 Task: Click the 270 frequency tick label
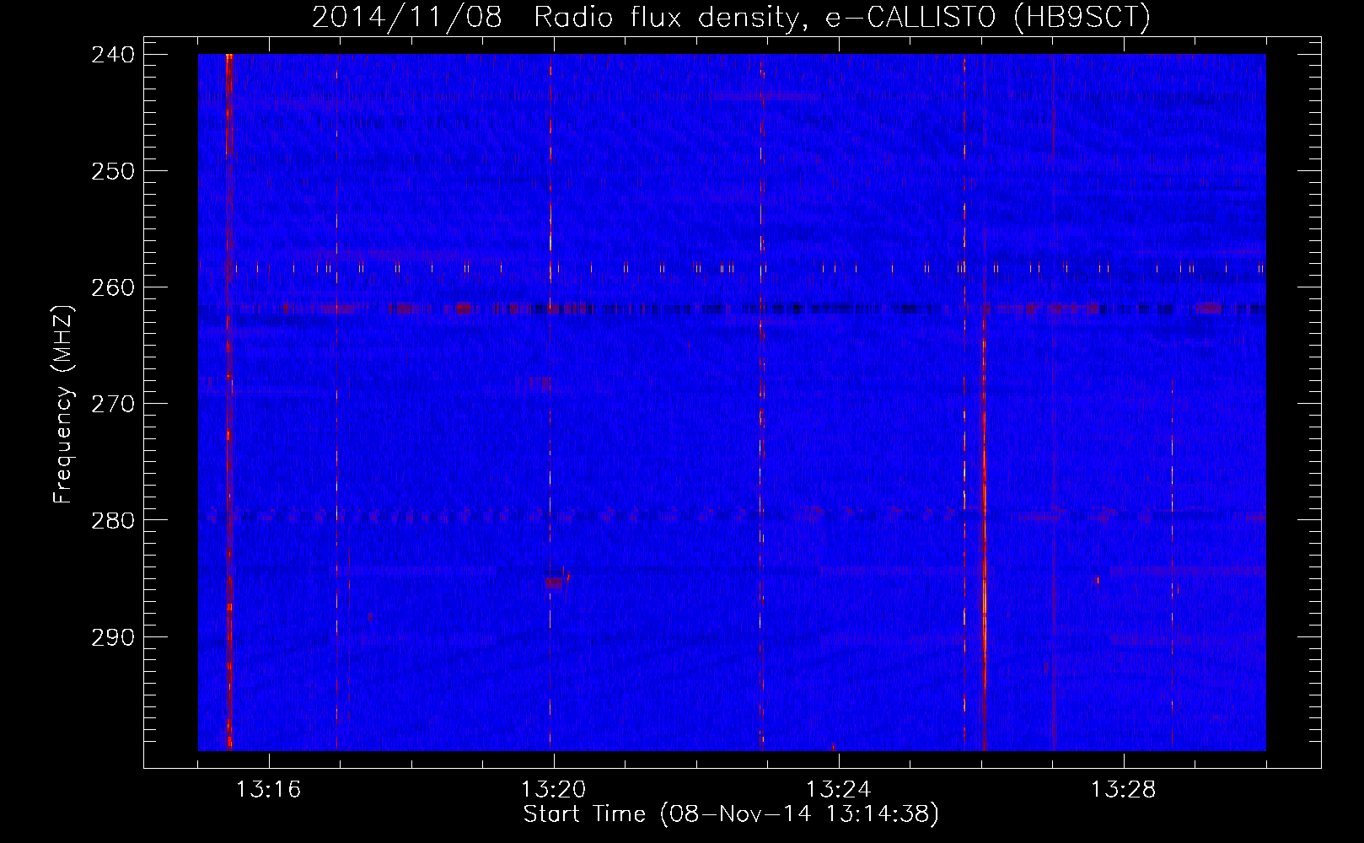click(113, 404)
